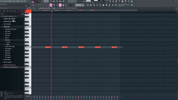Screen dimensions: 178x100
Task: Click the stamp tool icon in toolbar
Action: click(63, 5)
